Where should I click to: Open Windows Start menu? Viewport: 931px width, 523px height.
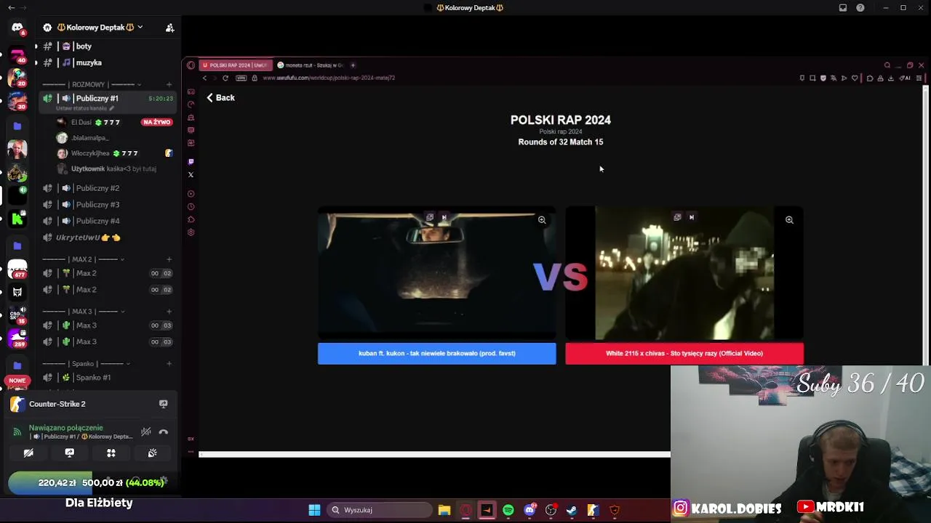point(314,510)
